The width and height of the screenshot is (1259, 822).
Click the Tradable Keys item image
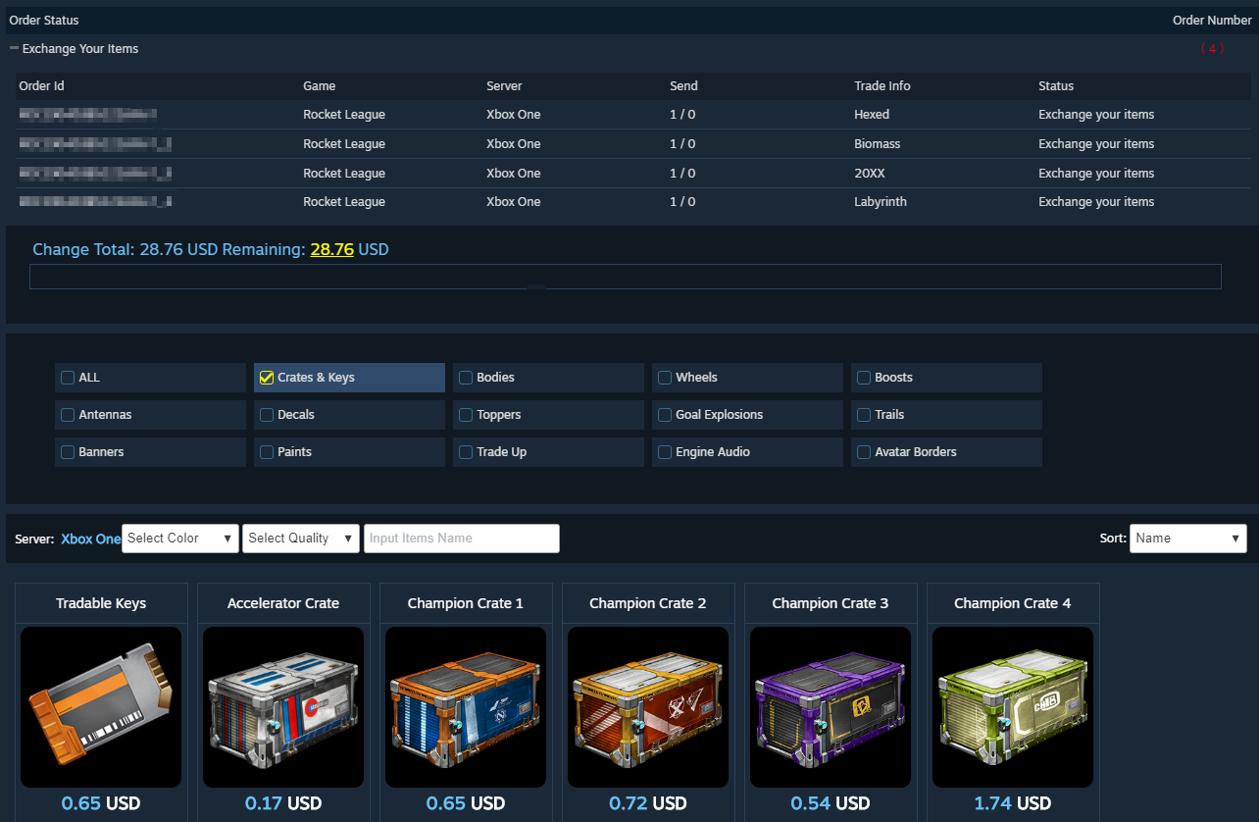(x=101, y=706)
